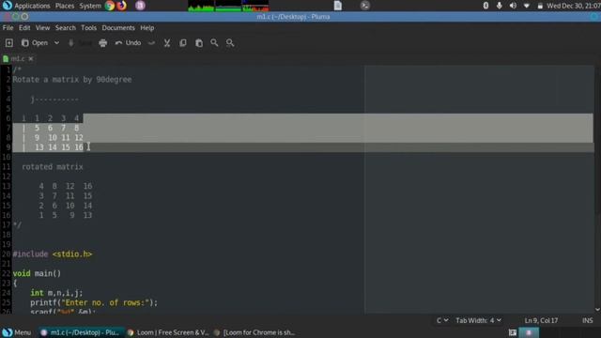Open Find using the magnifier icon
601x338 pixels.
click(214, 43)
